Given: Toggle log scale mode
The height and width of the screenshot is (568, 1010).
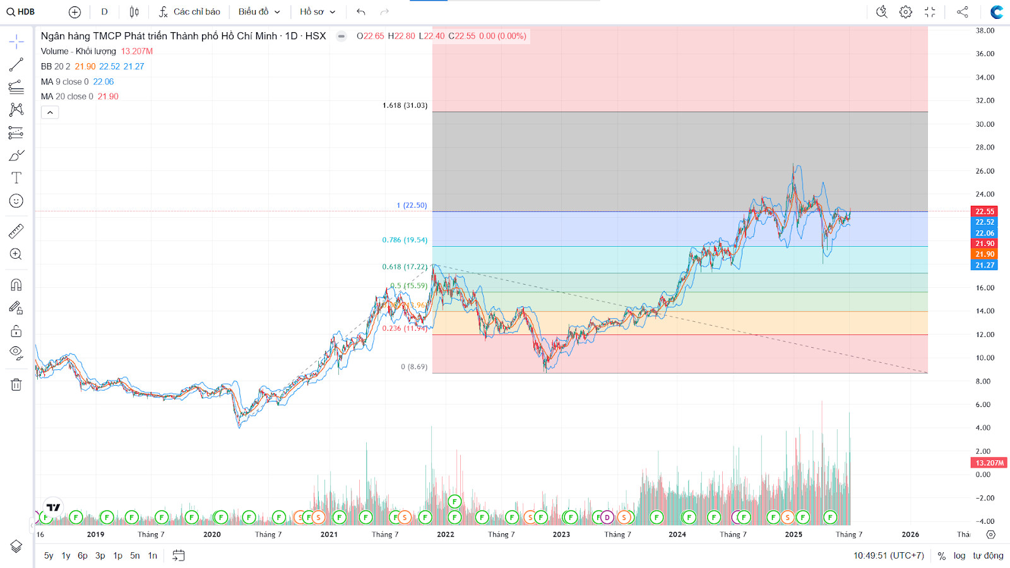Looking at the screenshot, I should click(x=959, y=555).
